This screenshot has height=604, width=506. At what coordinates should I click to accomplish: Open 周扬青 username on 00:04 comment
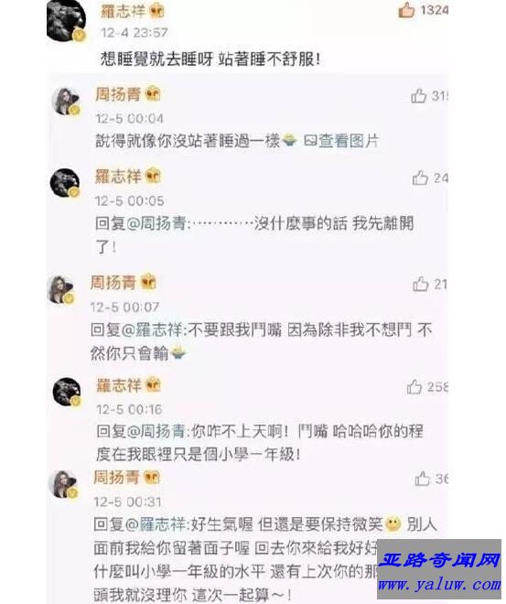click(x=118, y=94)
